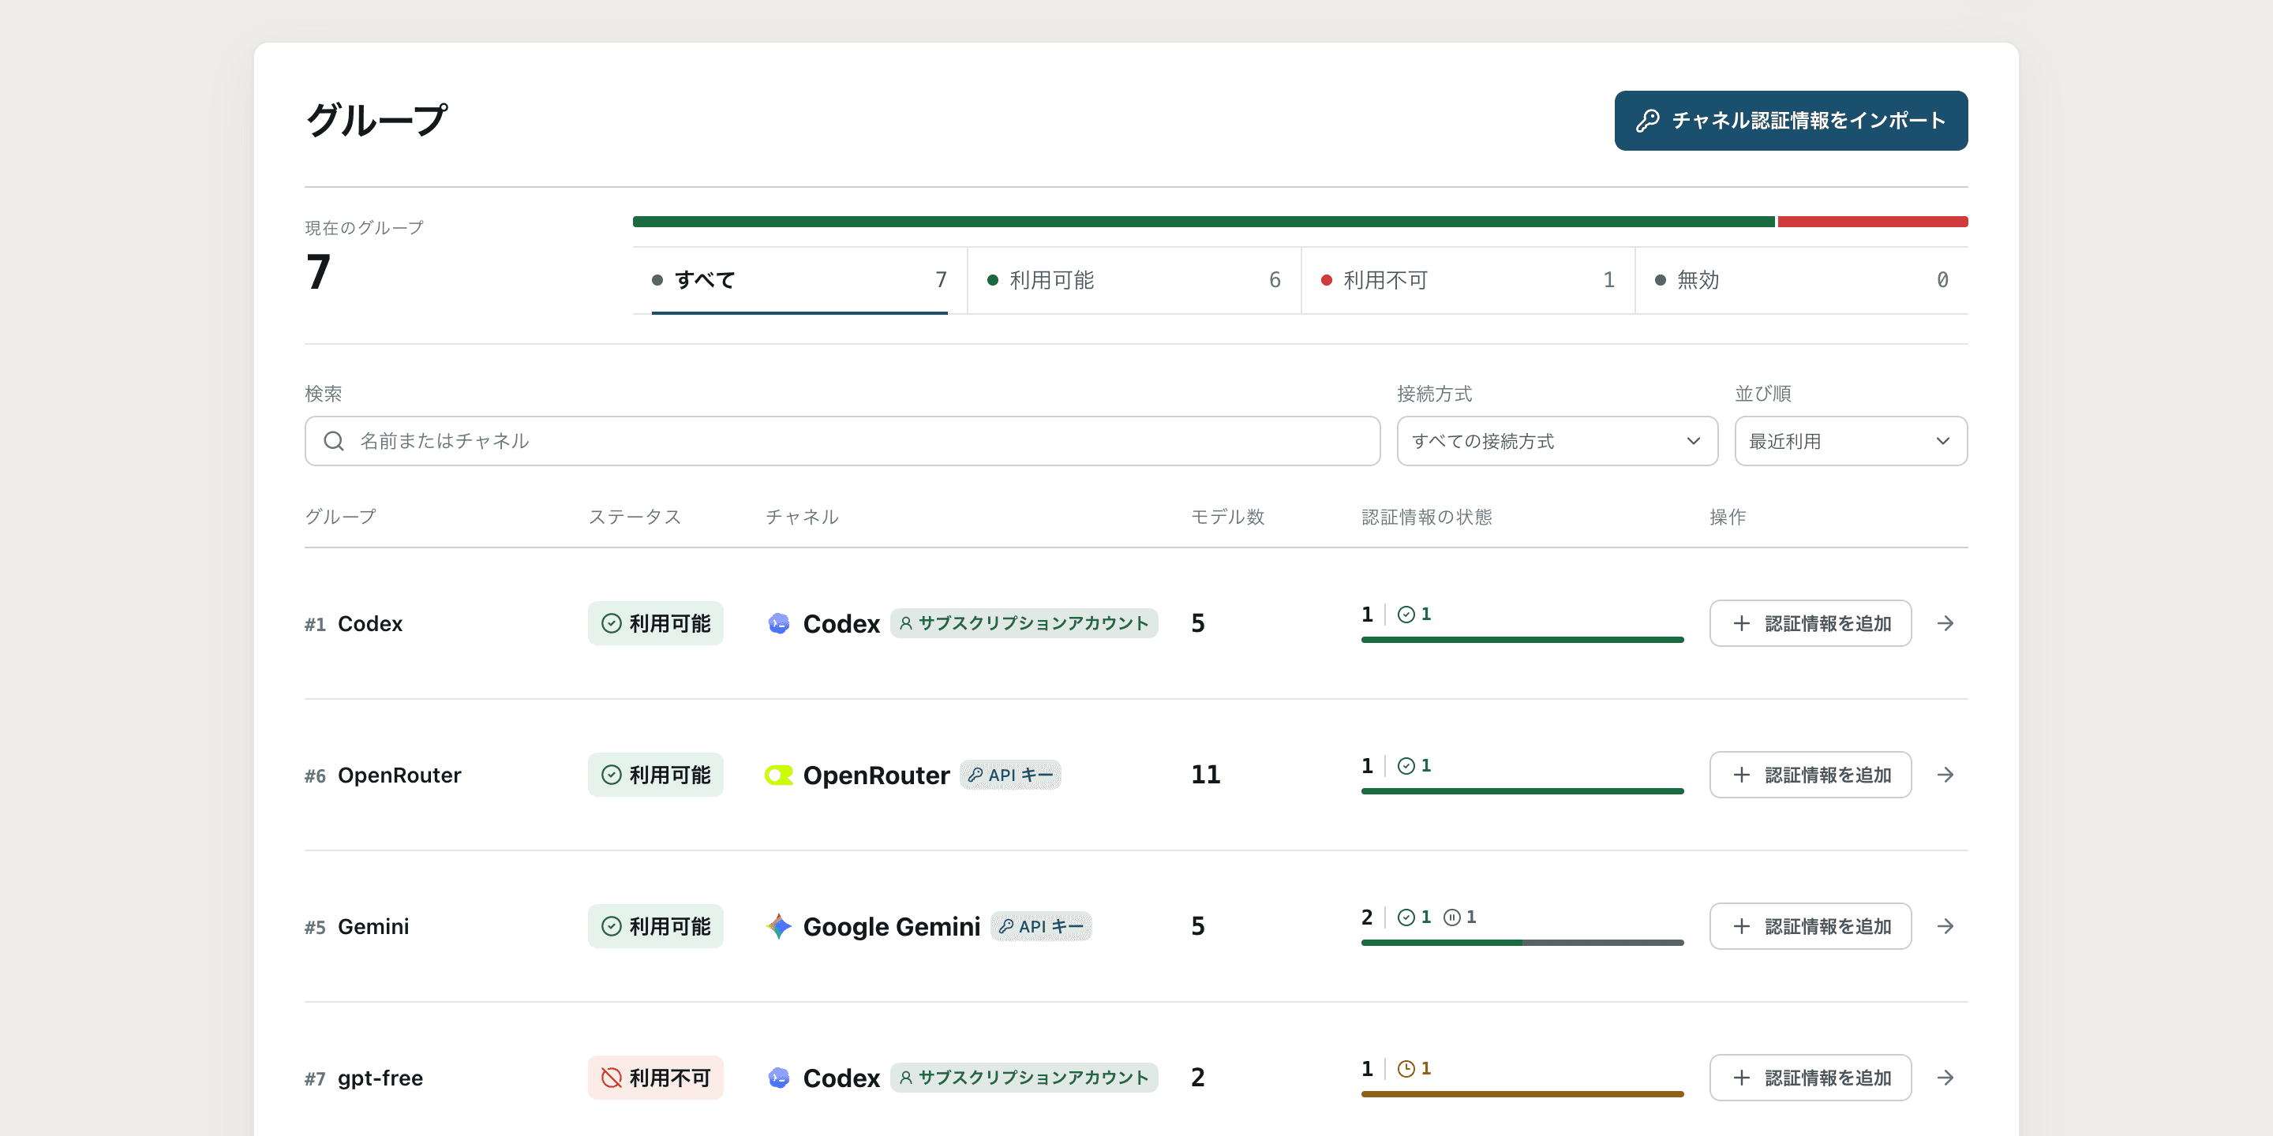Click the blocked icon in 利用不可 badge
This screenshot has width=2273, height=1136.
point(612,1078)
